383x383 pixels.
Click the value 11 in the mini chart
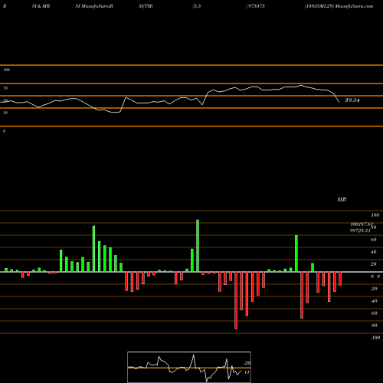[x=247, y=372]
